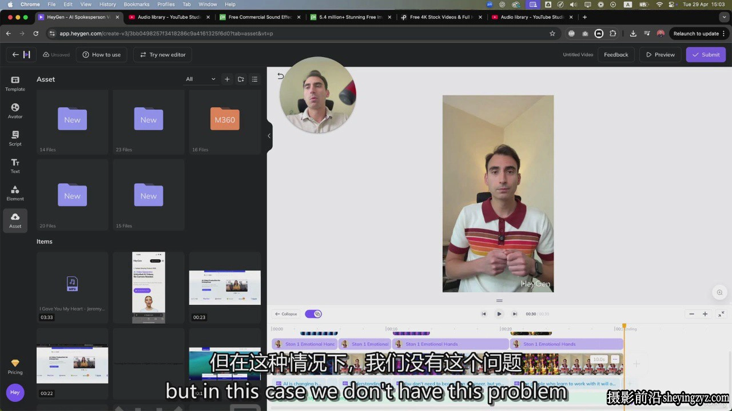
Task: Select the I Gave You My Heart MP3
Action: coord(72,288)
